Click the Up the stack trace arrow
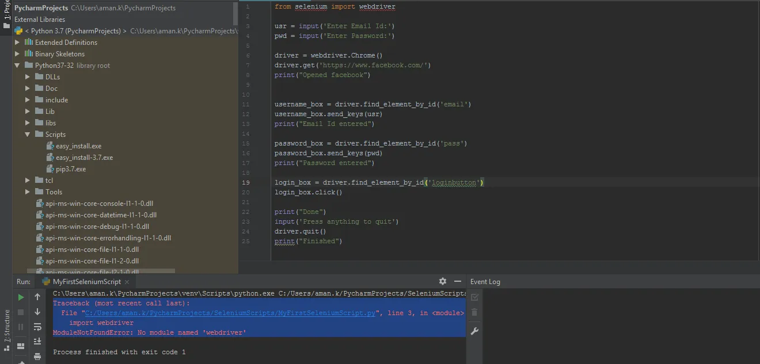The height and width of the screenshot is (364, 760). (37, 297)
